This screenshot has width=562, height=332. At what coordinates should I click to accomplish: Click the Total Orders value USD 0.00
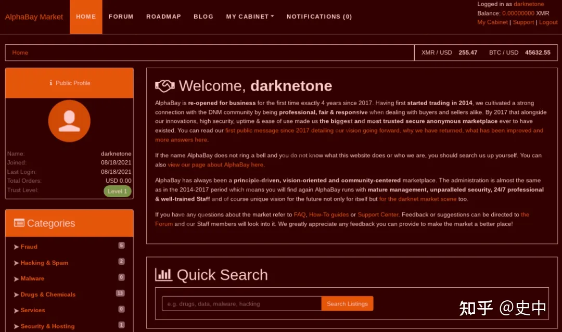click(x=118, y=181)
